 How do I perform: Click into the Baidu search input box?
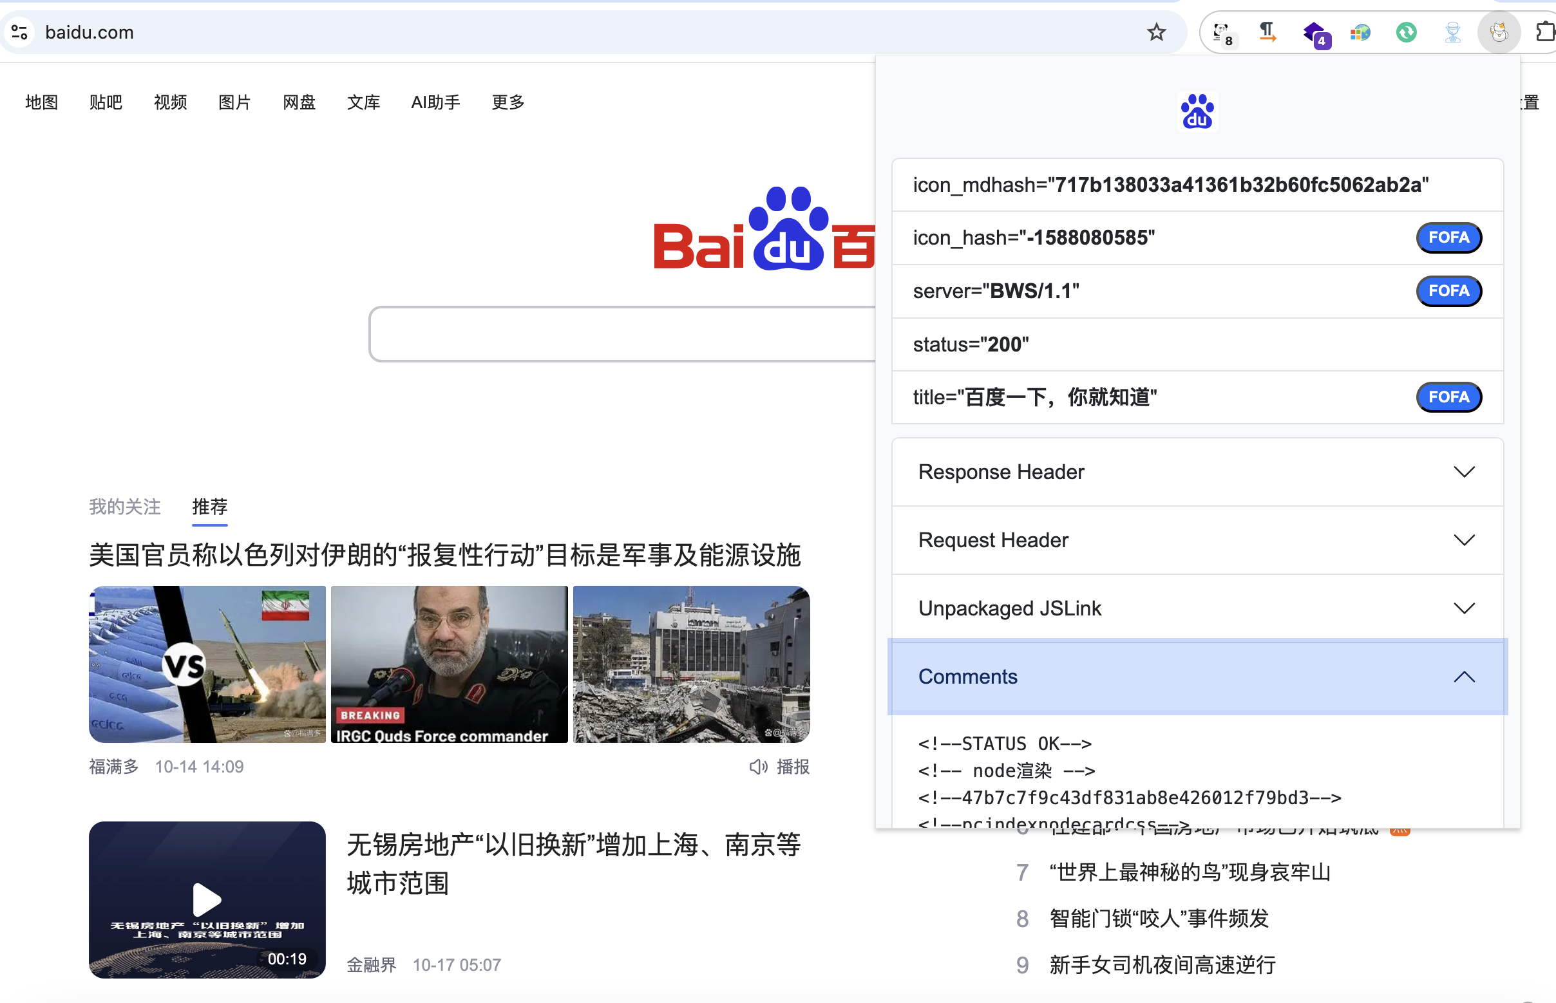pos(619,334)
